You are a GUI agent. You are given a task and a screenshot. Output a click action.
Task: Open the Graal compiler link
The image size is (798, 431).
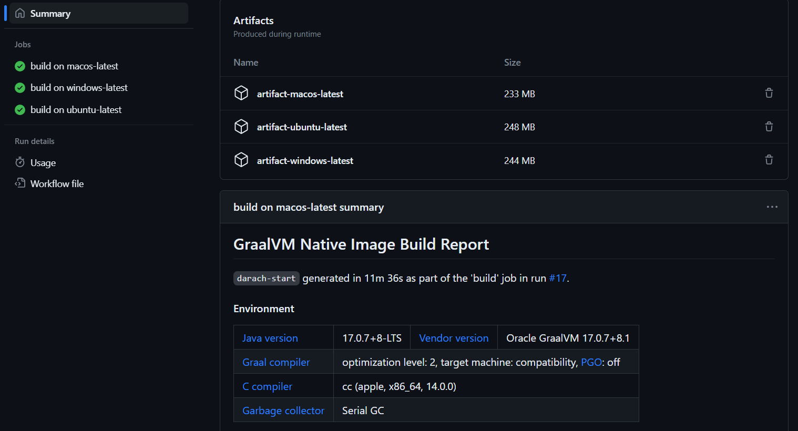coord(276,362)
